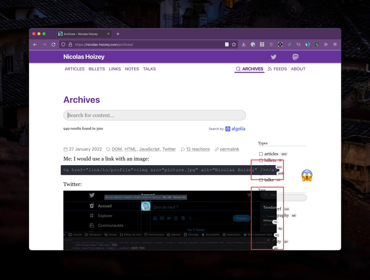This screenshot has height=280, width=370.
Task: Check the talks type checkbox
Action: 261,180
